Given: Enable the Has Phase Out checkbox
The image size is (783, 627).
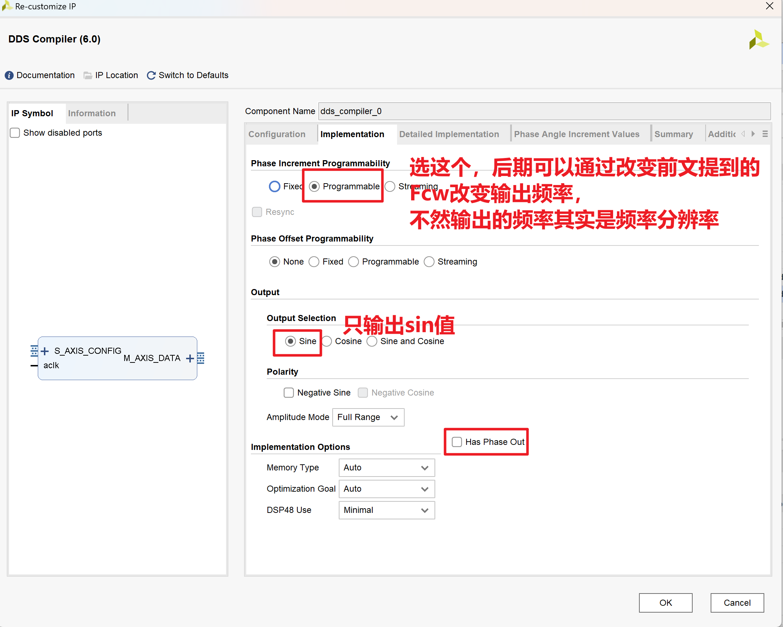Looking at the screenshot, I should (x=457, y=442).
